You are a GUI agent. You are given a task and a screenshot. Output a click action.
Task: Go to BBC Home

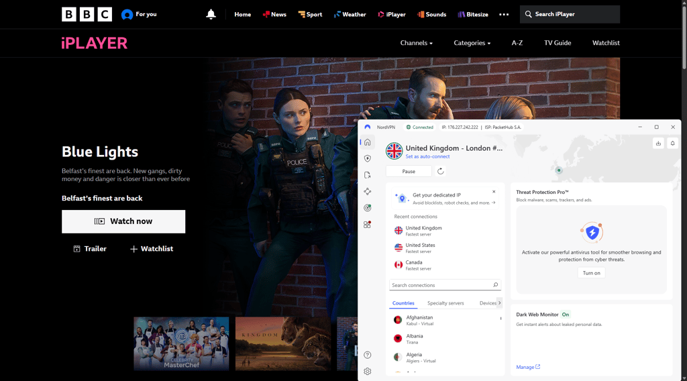coord(242,15)
